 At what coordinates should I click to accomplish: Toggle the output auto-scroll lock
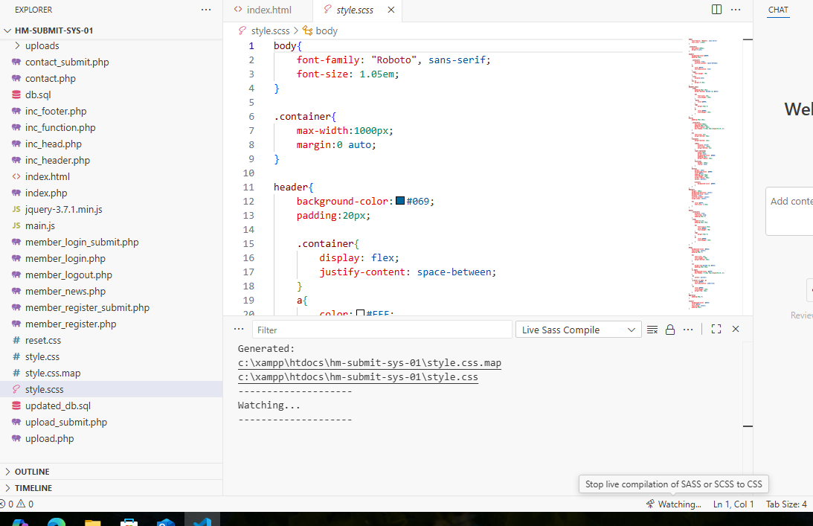point(669,330)
